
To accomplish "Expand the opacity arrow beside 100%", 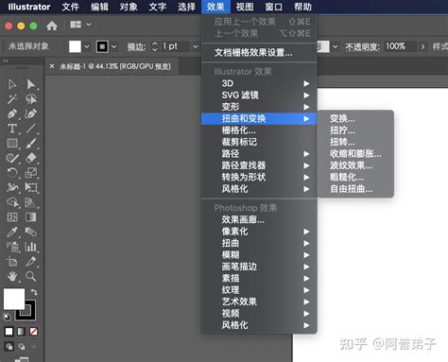I will pos(422,46).
